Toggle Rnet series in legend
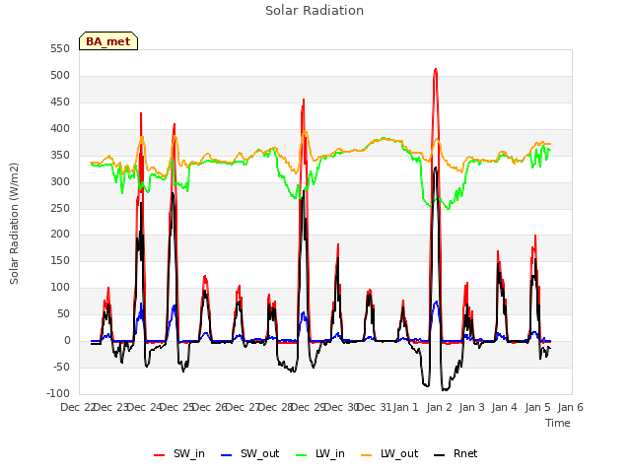Screen dimensions: 631x473 [x=456, y=453]
